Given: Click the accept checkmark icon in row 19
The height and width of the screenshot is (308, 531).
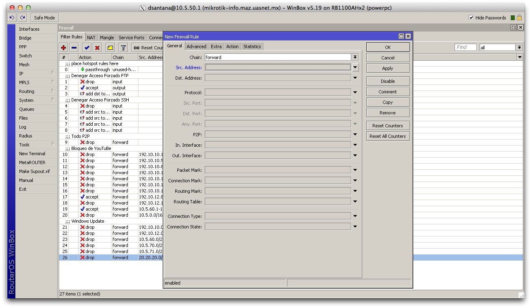Looking at the screenshot, I should [x=82, y=209].
